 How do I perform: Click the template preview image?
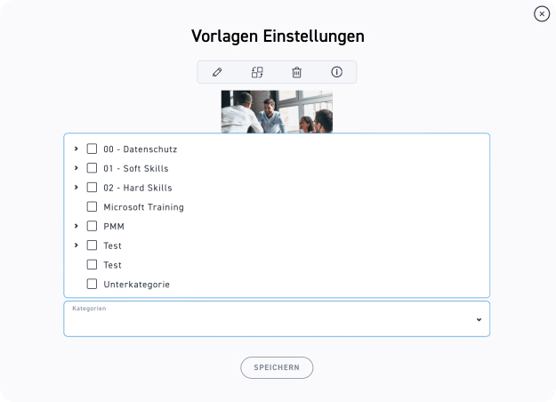click(x=277, y=111)
